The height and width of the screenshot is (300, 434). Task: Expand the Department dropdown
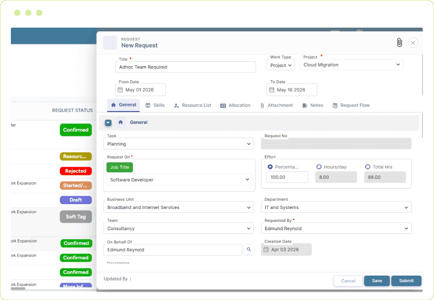pyautogui.click(x=336, y=207)
